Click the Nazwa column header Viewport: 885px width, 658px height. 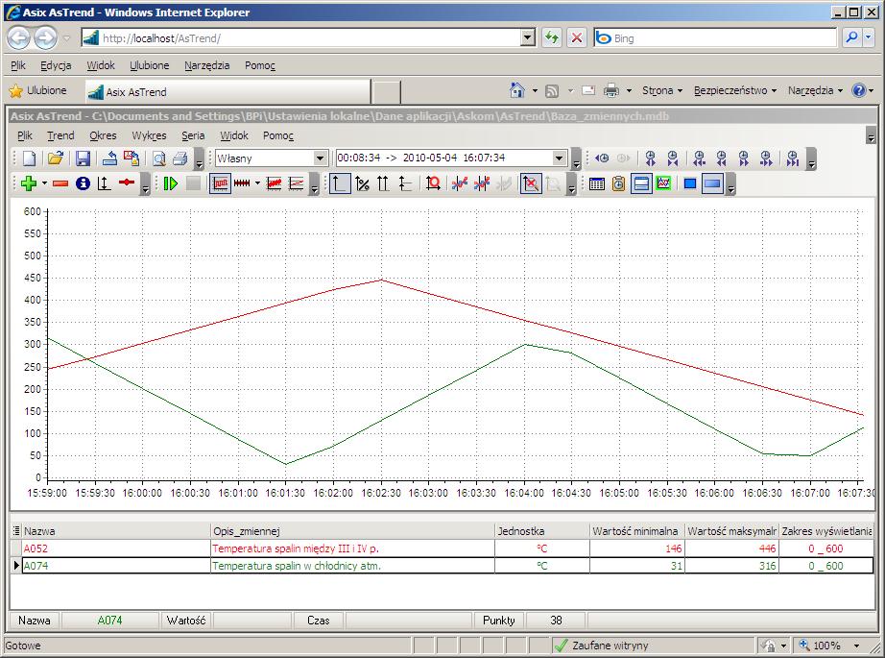(116, 531)
